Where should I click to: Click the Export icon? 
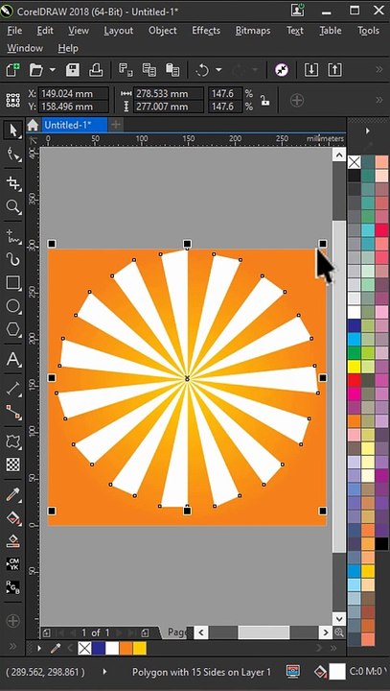click(x=334, y=70)
